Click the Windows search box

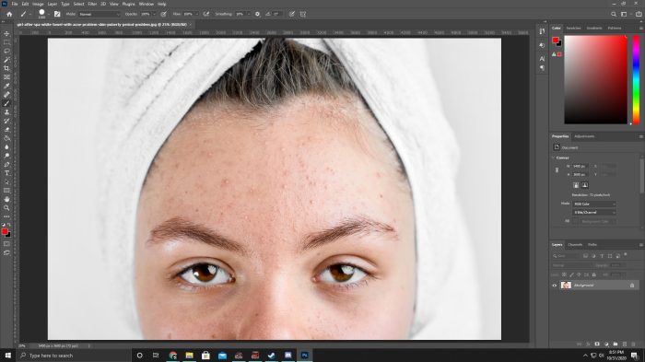pos(74,356)
